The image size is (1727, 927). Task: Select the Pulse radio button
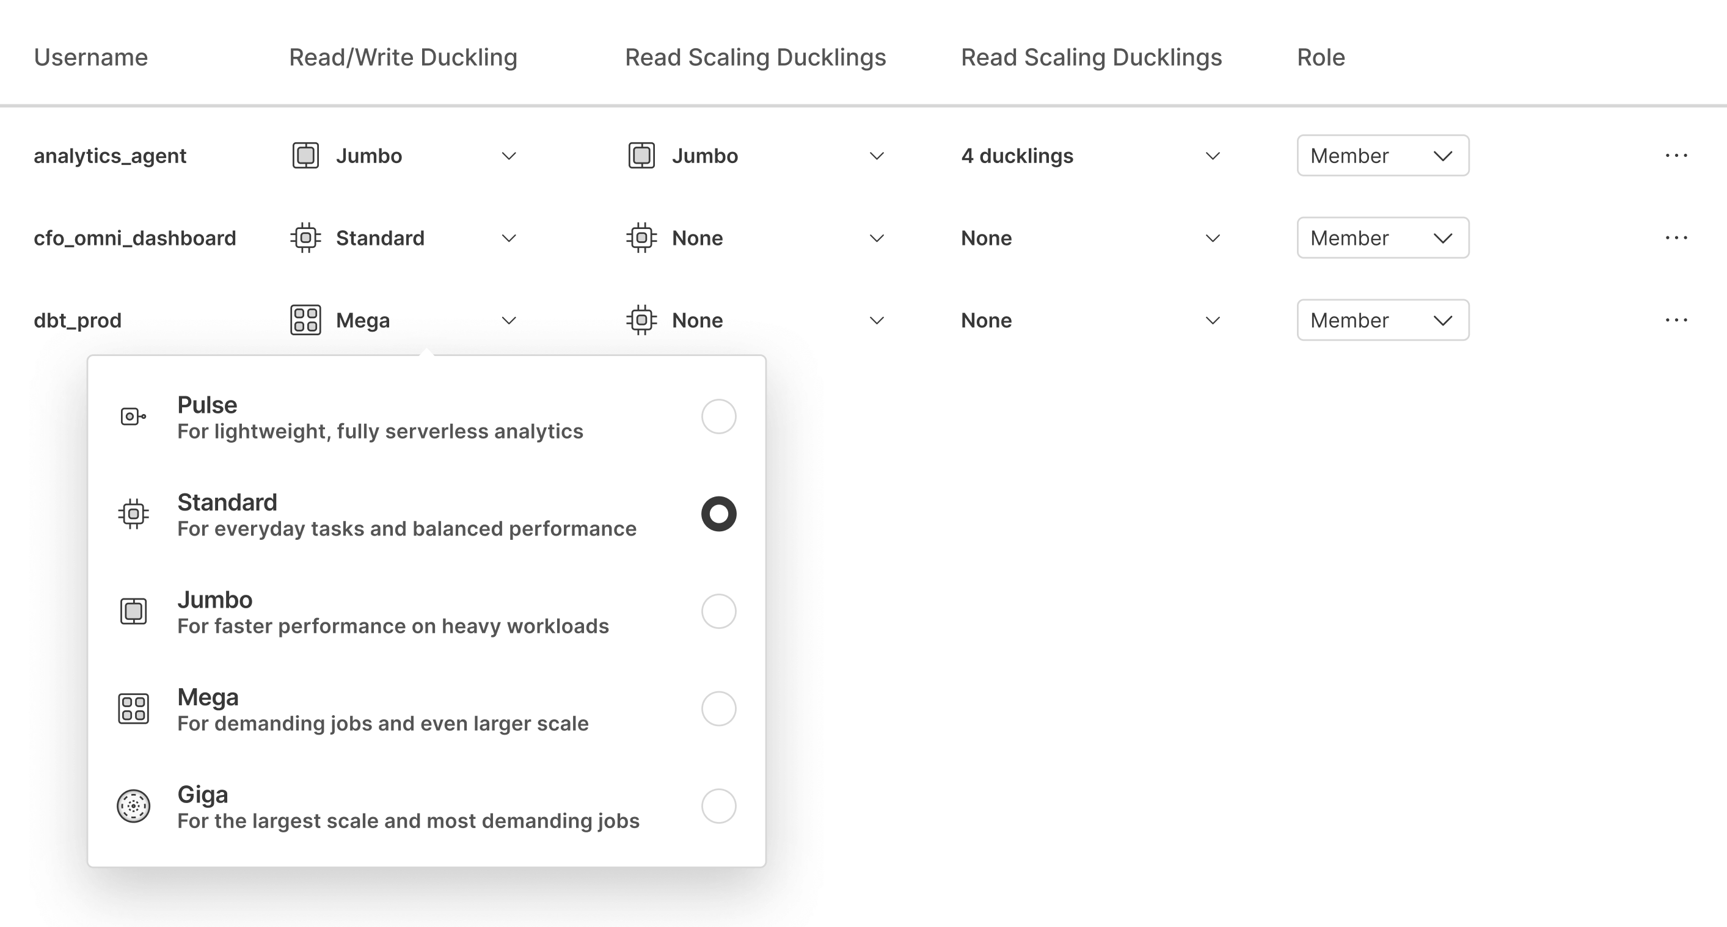click(x=718, y=416)
